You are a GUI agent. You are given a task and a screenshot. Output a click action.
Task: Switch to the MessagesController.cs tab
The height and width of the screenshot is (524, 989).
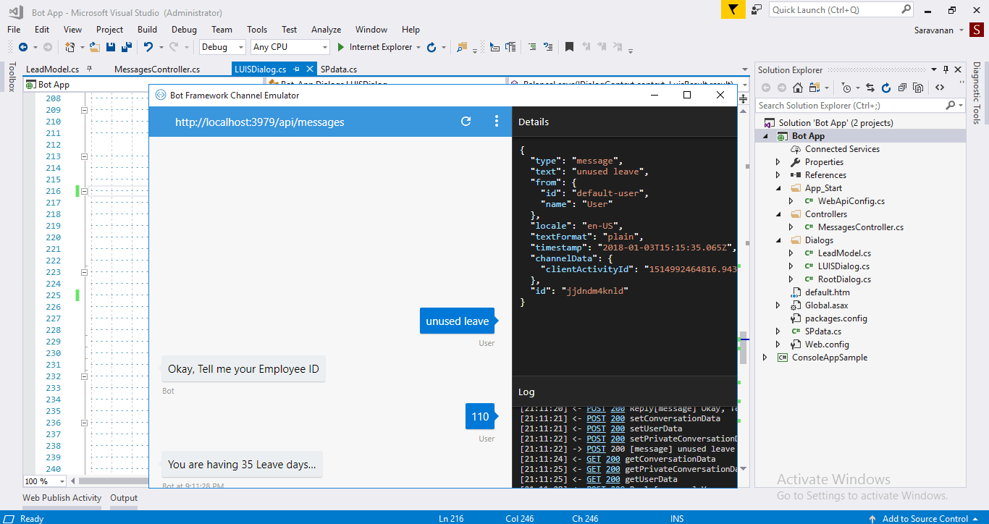point(157,69)
